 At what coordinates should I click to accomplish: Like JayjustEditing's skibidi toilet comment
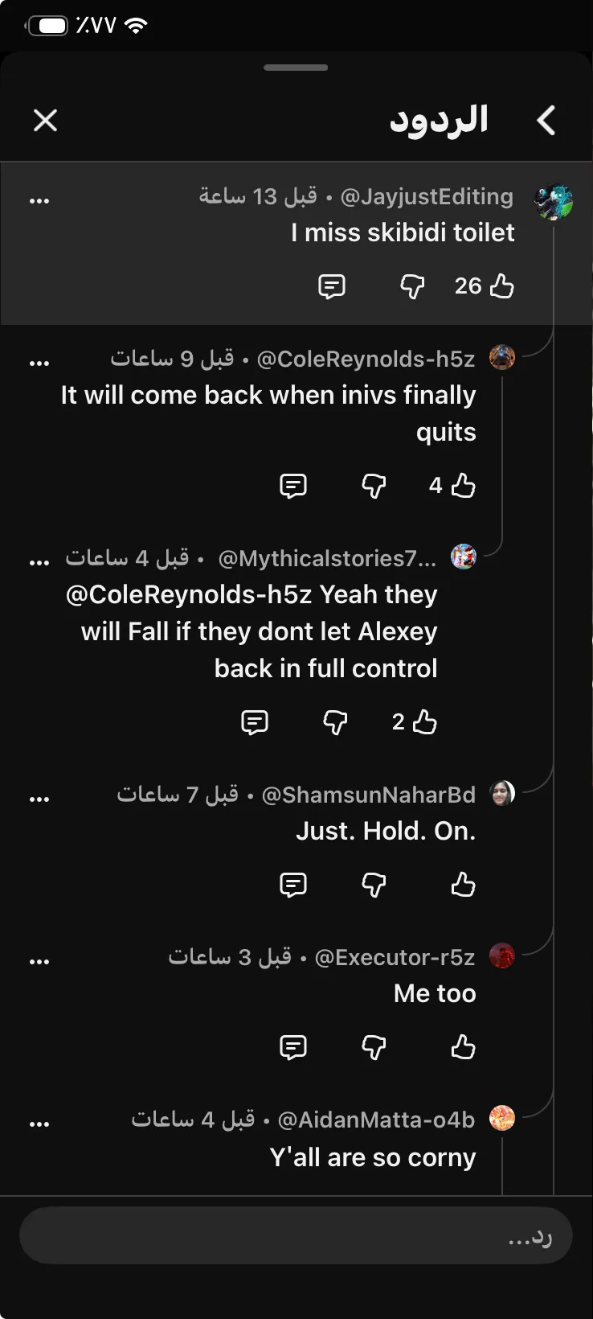501,286
